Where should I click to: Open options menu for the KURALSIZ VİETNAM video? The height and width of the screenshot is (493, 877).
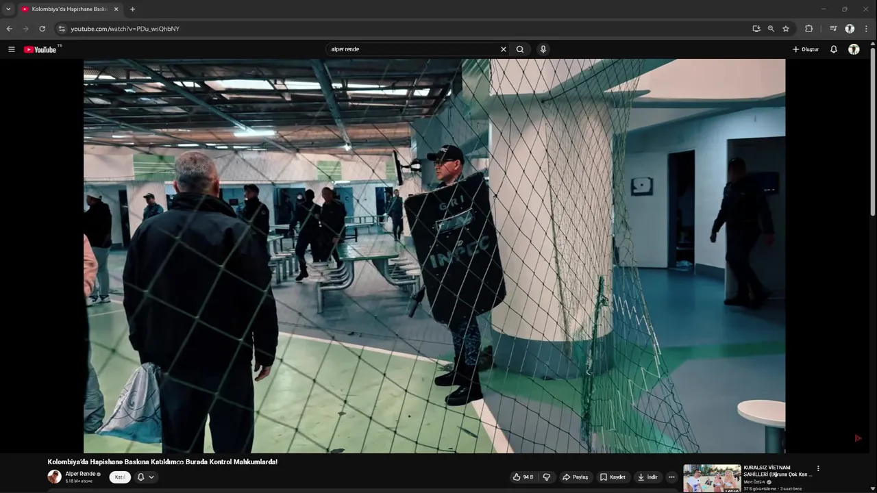[x=818, y=469]
